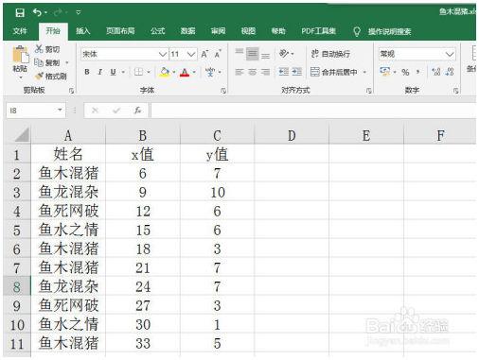Increase font size with larger A icon
The height and width of the screenshot is (360, 479).
[204, 54]
